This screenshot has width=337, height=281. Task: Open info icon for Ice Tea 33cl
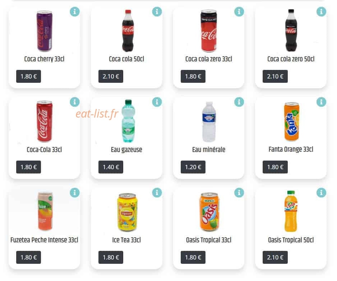[x=157, y=192]
